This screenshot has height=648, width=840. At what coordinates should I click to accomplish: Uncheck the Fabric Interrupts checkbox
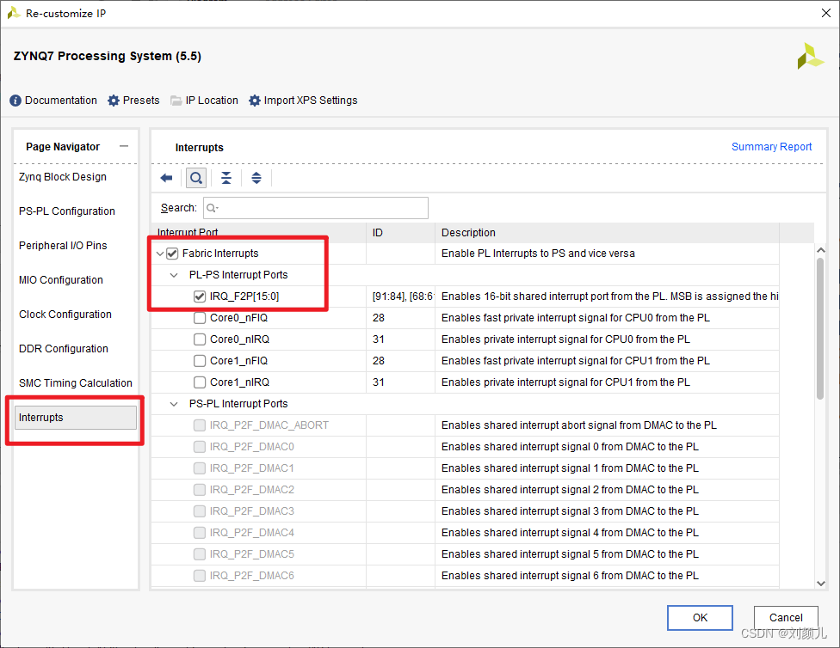172,254
